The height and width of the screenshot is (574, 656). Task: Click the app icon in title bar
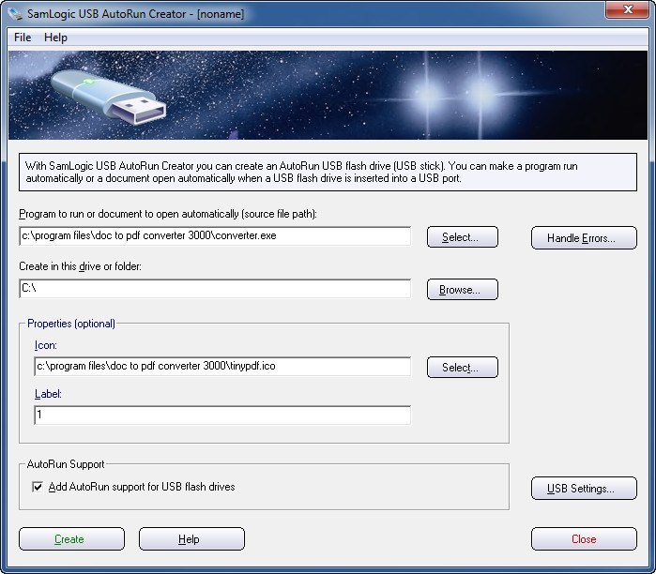(x=15, y=14)
